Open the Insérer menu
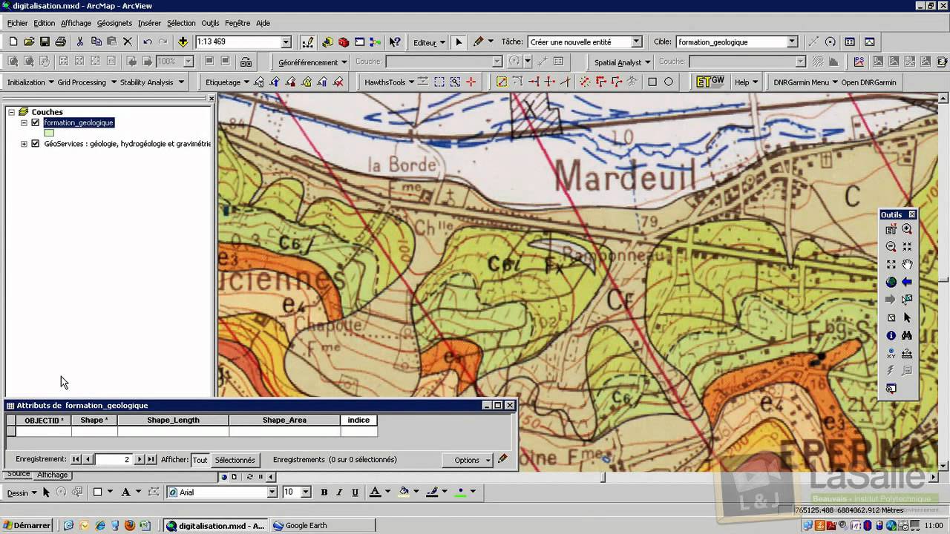Viewport: 950px width, 534px height. pyautogui.click(x=149, y=23)
